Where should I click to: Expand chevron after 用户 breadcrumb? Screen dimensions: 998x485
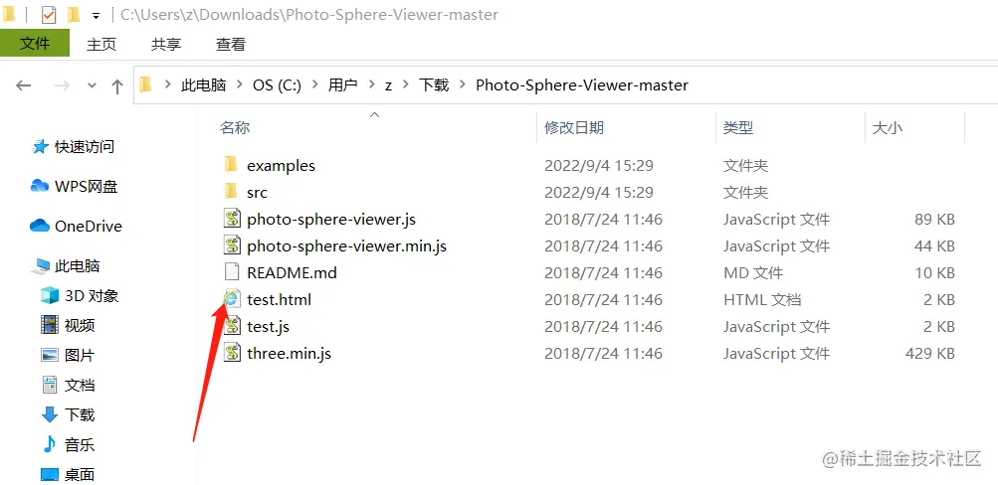(371, 85)
